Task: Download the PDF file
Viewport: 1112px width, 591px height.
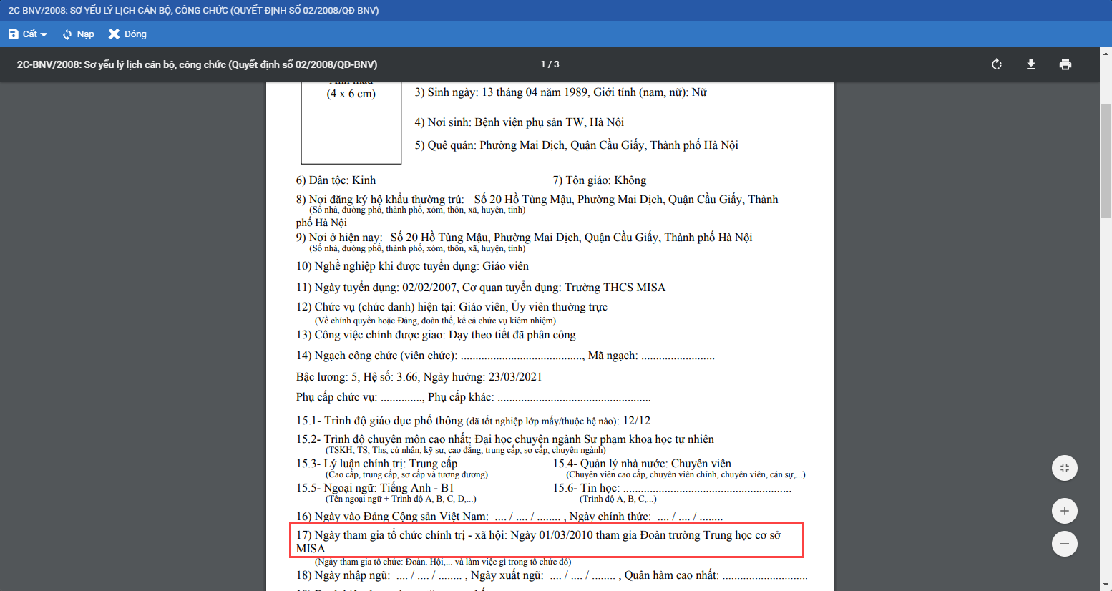Action: pyautogui.click(x=1031, y=64)
